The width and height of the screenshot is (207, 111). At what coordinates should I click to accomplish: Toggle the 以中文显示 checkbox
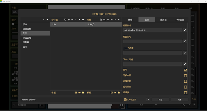point(125,100)
